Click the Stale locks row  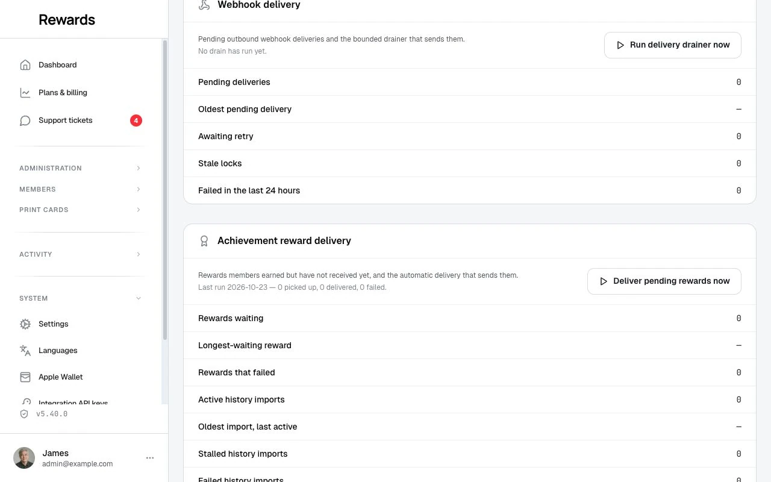[x=470, y=163]
